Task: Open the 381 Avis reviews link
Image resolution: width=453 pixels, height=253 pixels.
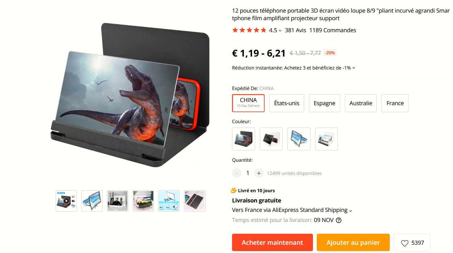Action: coord(296,30)
